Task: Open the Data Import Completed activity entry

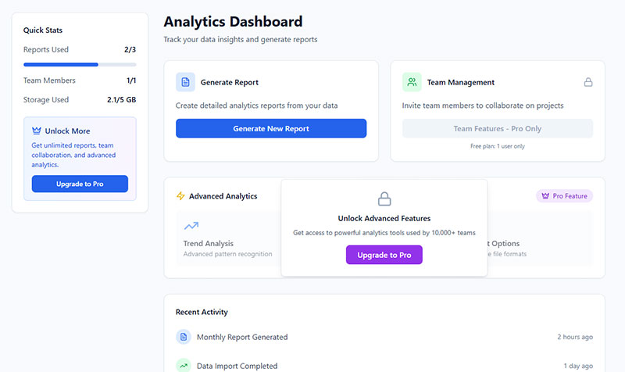Action: [x=384, y=365]
